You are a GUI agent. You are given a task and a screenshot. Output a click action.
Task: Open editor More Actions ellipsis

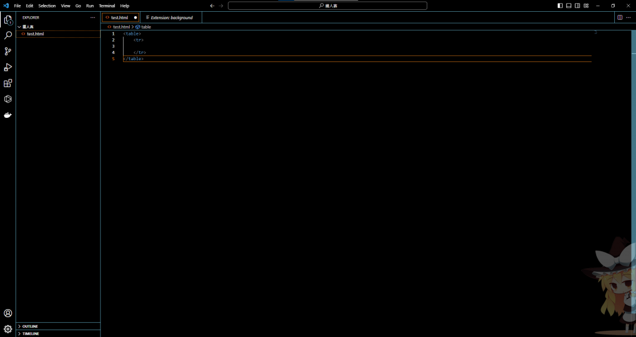629,17
